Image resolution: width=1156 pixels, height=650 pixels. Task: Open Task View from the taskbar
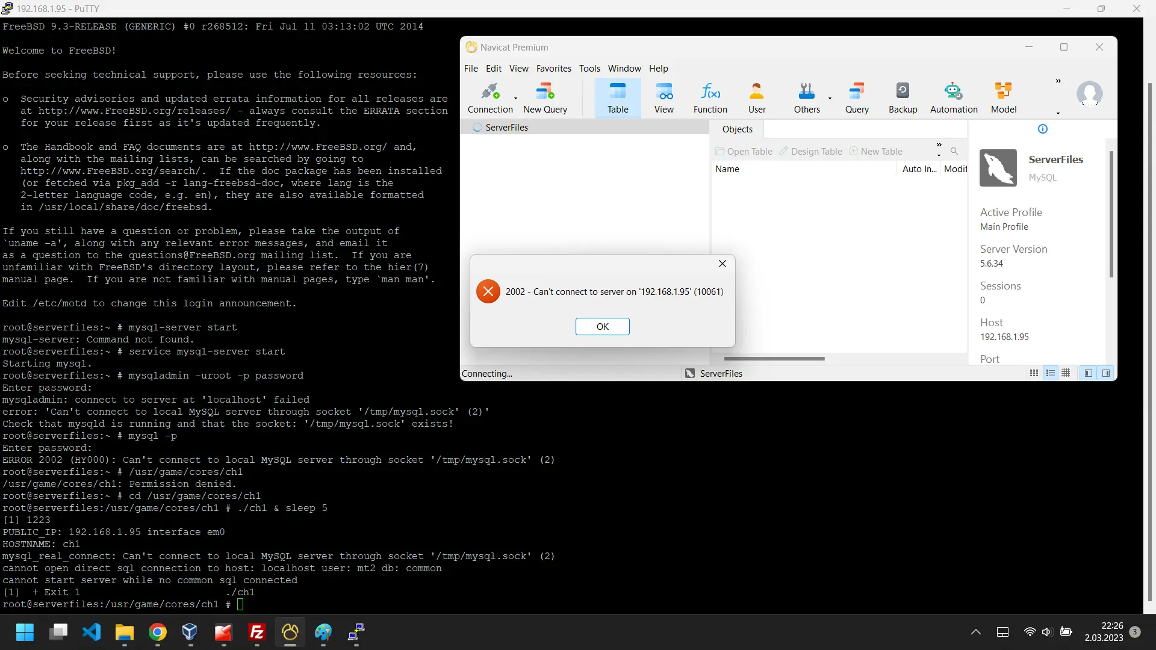[x=58, y=632]
